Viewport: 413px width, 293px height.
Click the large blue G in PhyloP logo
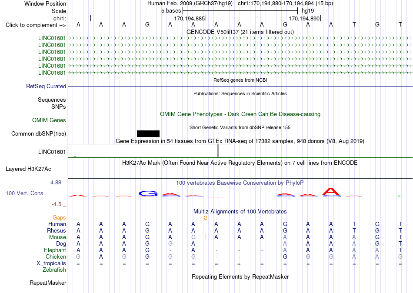click(x=148, y=193)
